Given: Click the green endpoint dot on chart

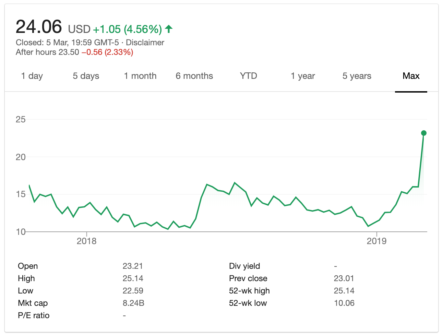Looking at the screenshot, I should coord(423,133).
